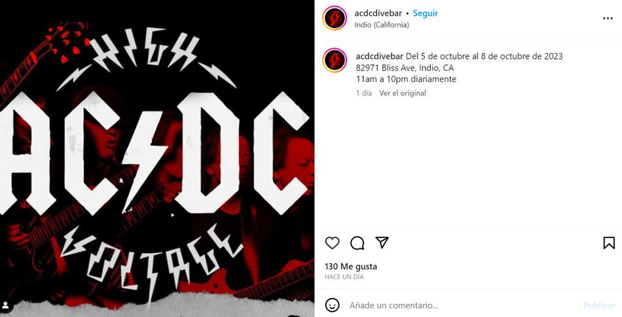Open acdcdivebar username in header
Screen dimensions: 622x317
pos(378,13)
